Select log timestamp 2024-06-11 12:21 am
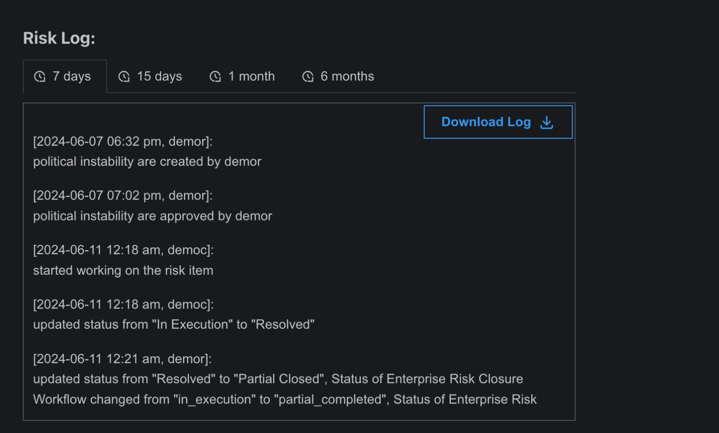The image size is (719, 433). (122, 359)
